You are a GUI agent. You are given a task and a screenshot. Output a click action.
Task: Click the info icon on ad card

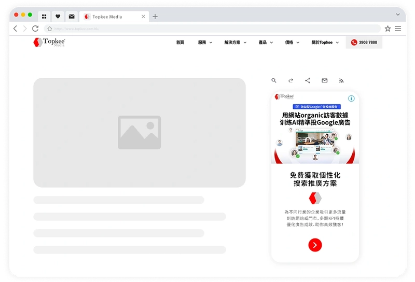pyautogui.click(x=351, y=98)
